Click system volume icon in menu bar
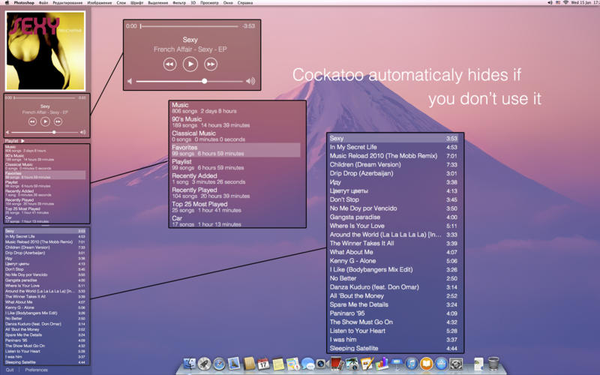600x375 pixels. click(550, 3)
